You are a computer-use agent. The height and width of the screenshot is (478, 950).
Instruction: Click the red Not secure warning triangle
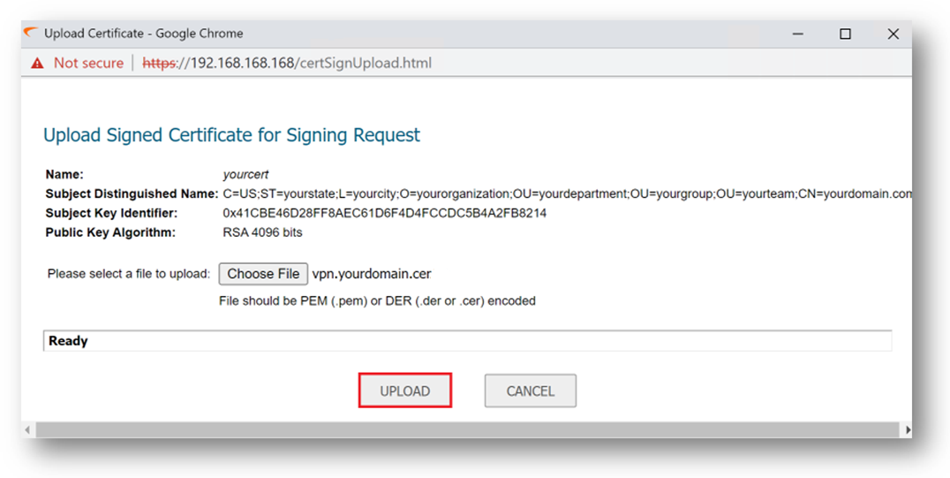pyautogui.click(x=38, y=63)
